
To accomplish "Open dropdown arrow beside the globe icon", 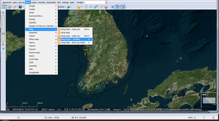I will pyautogui.click(x=23, y=7).
